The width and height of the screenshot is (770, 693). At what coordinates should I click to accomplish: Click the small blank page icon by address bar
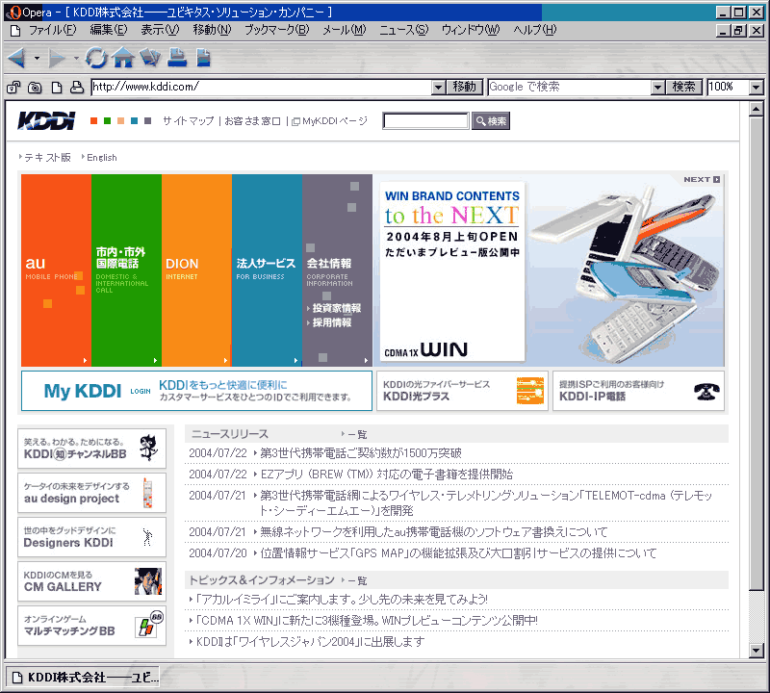click(x=57, y=88)
